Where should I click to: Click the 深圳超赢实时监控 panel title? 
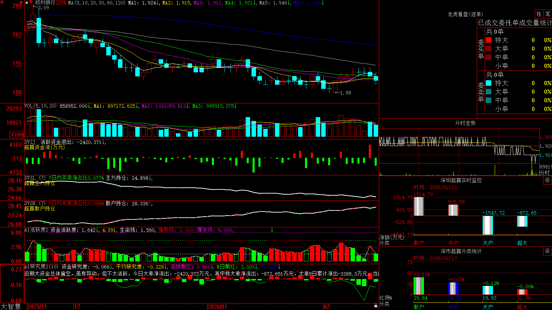pos(461,180)
